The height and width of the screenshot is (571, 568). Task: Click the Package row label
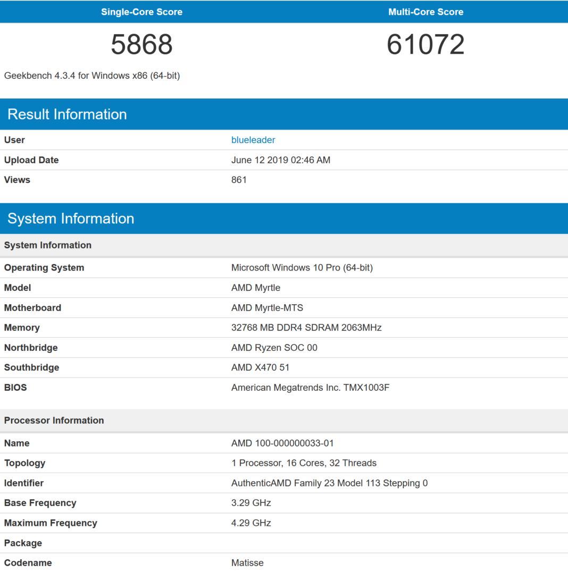point(23,543)
